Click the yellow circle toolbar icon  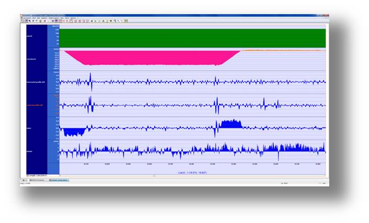[40, 21]
